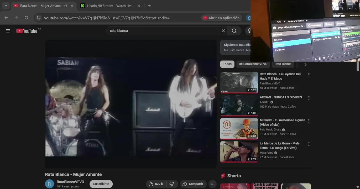360x189 pixels.
Task: Open options for La Leyenda Del Hada video
Action: 309,75
